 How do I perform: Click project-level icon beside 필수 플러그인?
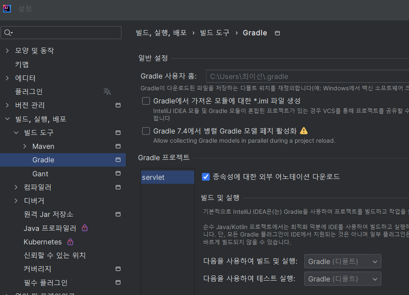118,282
